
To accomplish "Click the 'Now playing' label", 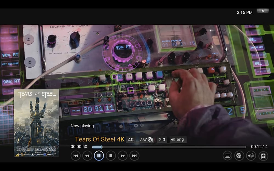I will click(82, 126).
